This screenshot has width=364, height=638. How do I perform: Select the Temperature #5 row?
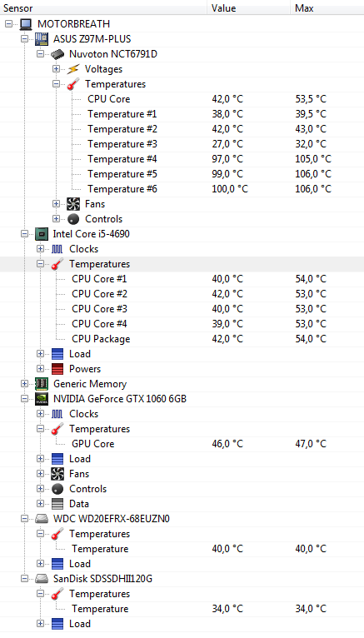point(182,174)
